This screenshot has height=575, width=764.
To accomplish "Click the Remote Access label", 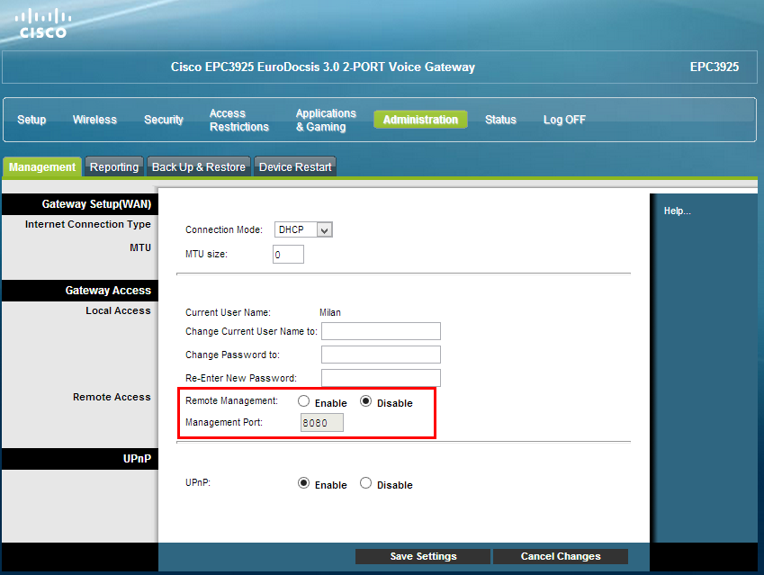I will pyautogui.click(x=112, y=397).
